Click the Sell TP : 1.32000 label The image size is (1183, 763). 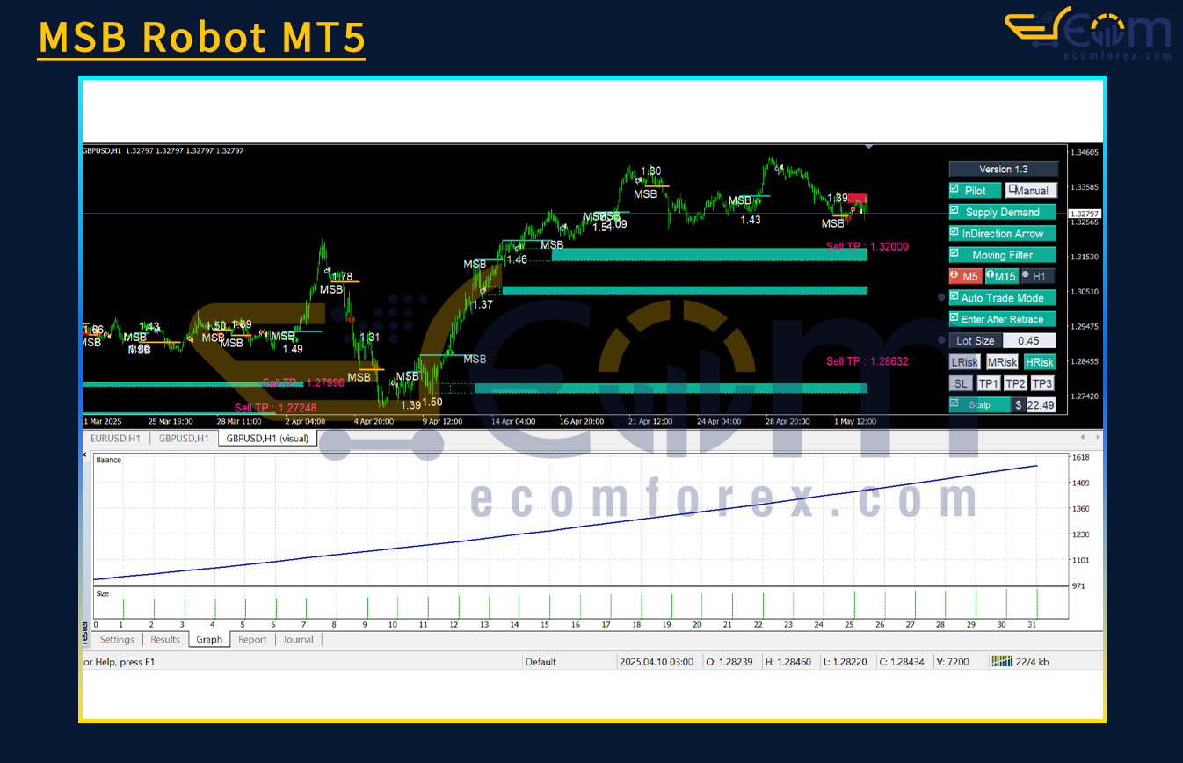(x=867, y=247)
